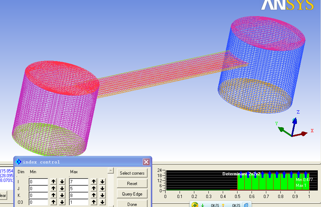The width and height of the screenshot is (321, 207).
Task: Click the K Max input field
Action: (x=78, y=195)
